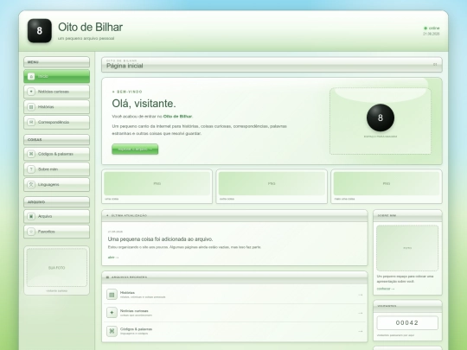Click the arrow on Códigos & palavras row
467x350 pixels.
[361, 331]
